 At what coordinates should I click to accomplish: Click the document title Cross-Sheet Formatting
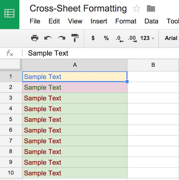point(78,9)
